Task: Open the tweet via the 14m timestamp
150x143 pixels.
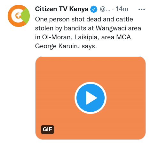Action: point(122,9)
